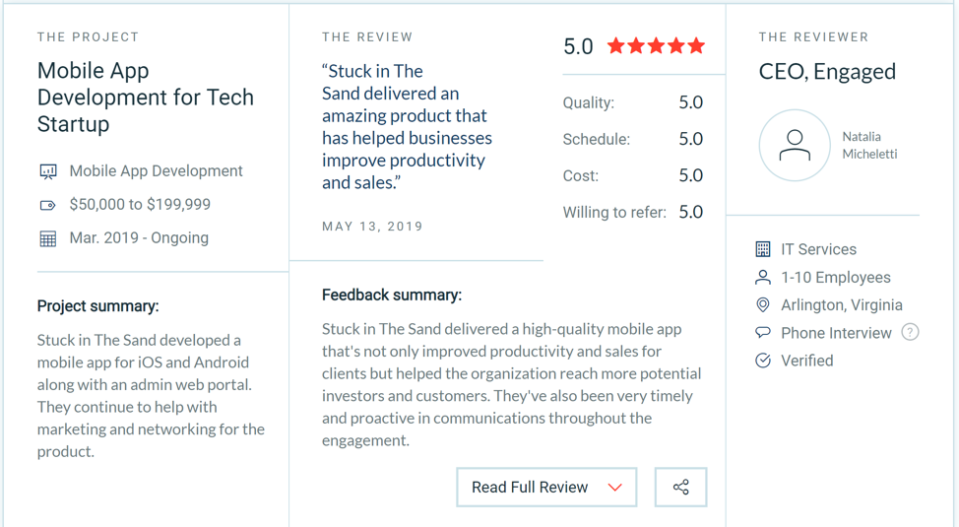
Task: Open the Mobile App Development for Tech Startup title
Action: tap(146, 98)
